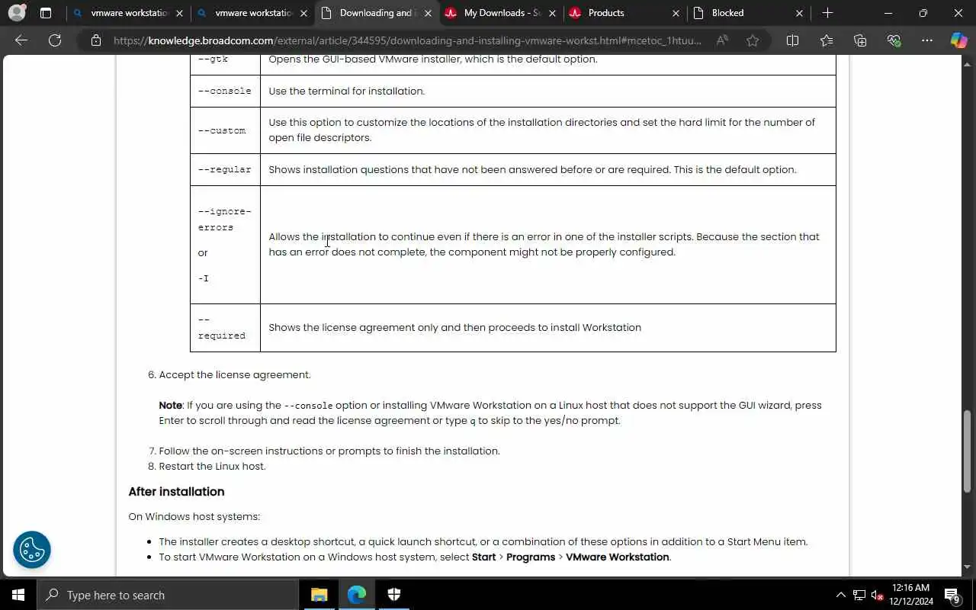
Task: Open the volume tray icon
Action: (877, 595)
